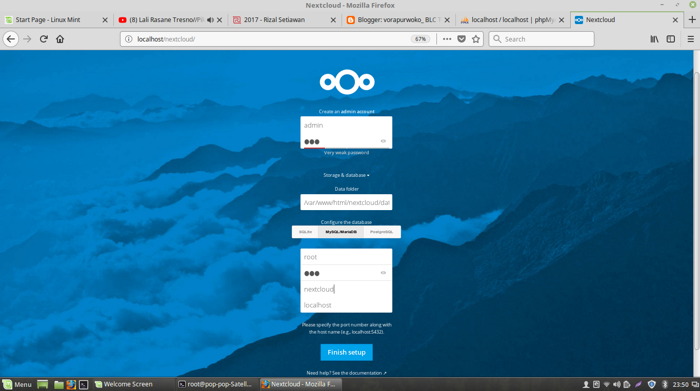Click the workspace switcher tray icon
Screen dimensions: 700x391
click(695, 384)
